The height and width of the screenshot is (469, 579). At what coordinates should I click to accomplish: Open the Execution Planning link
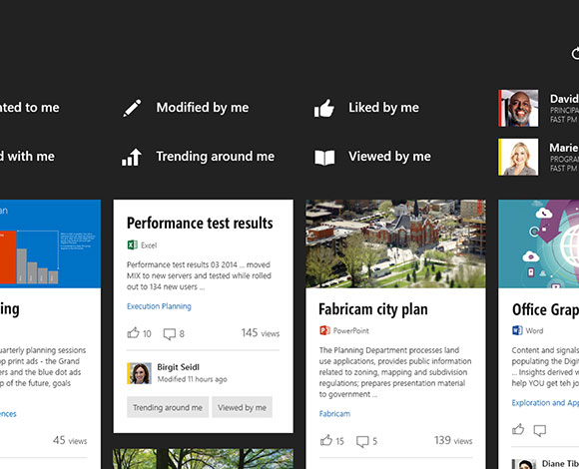[x=159, y=306]
